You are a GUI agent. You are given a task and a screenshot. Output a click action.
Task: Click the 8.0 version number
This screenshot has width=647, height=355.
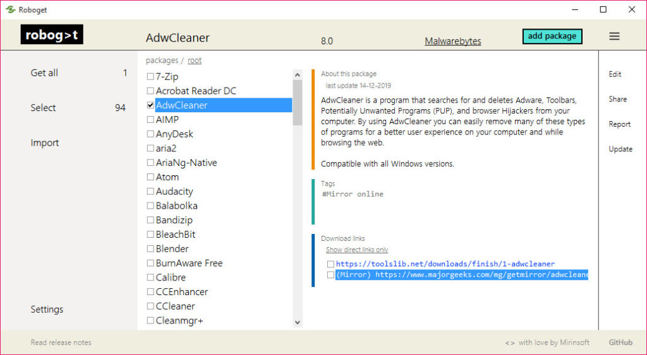(x=327, y=41)
